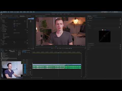Viewport: 122px width, 91px height.
Task: Click the Home icon below the menu bar
Action: (1, 14)
